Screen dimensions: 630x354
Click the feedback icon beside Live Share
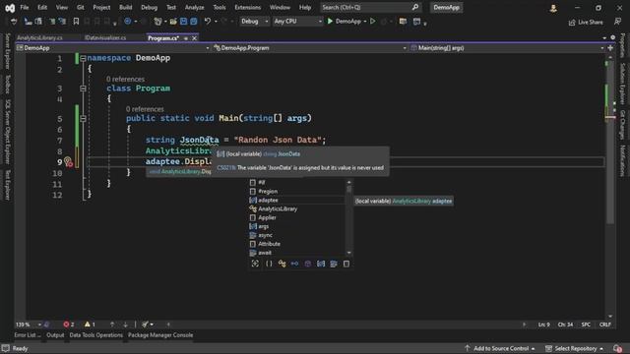[617, 22]
